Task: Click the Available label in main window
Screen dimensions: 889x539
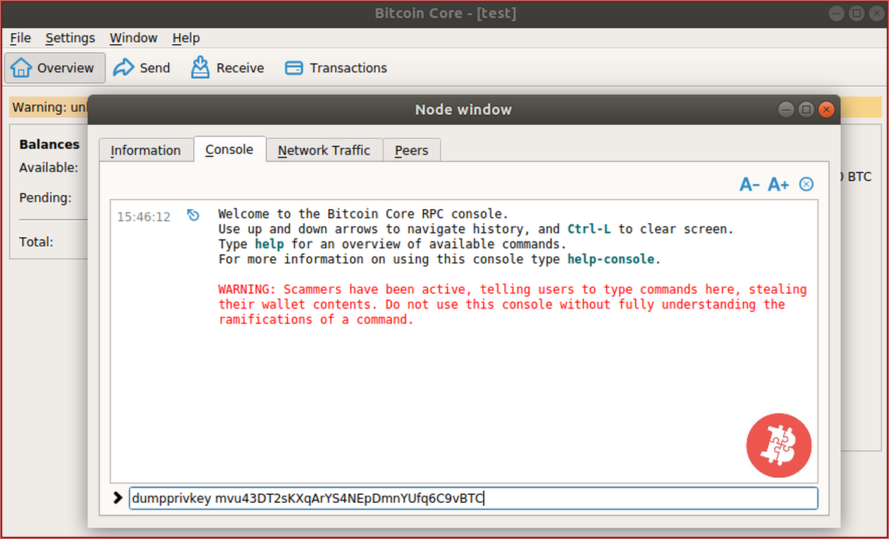Action: tap(49, 168)
